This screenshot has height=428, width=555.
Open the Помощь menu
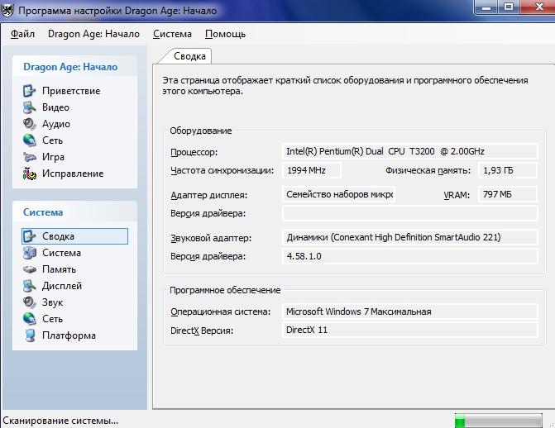[225, 34]
